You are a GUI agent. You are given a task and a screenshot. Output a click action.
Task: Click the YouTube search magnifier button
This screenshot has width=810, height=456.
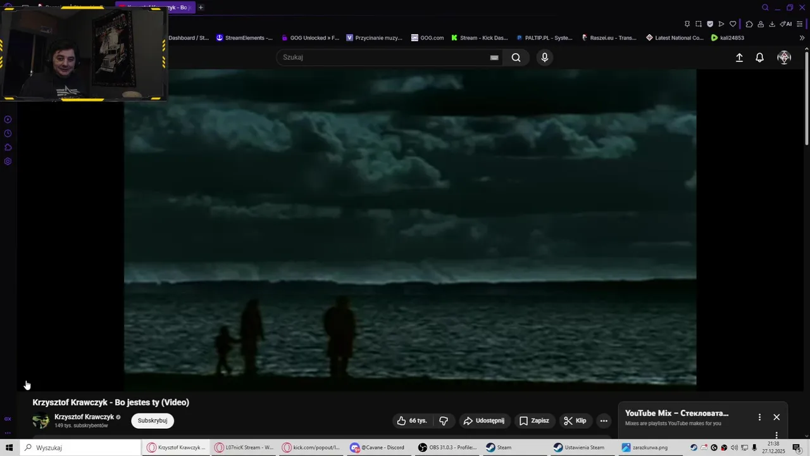[x=516, y=58]
